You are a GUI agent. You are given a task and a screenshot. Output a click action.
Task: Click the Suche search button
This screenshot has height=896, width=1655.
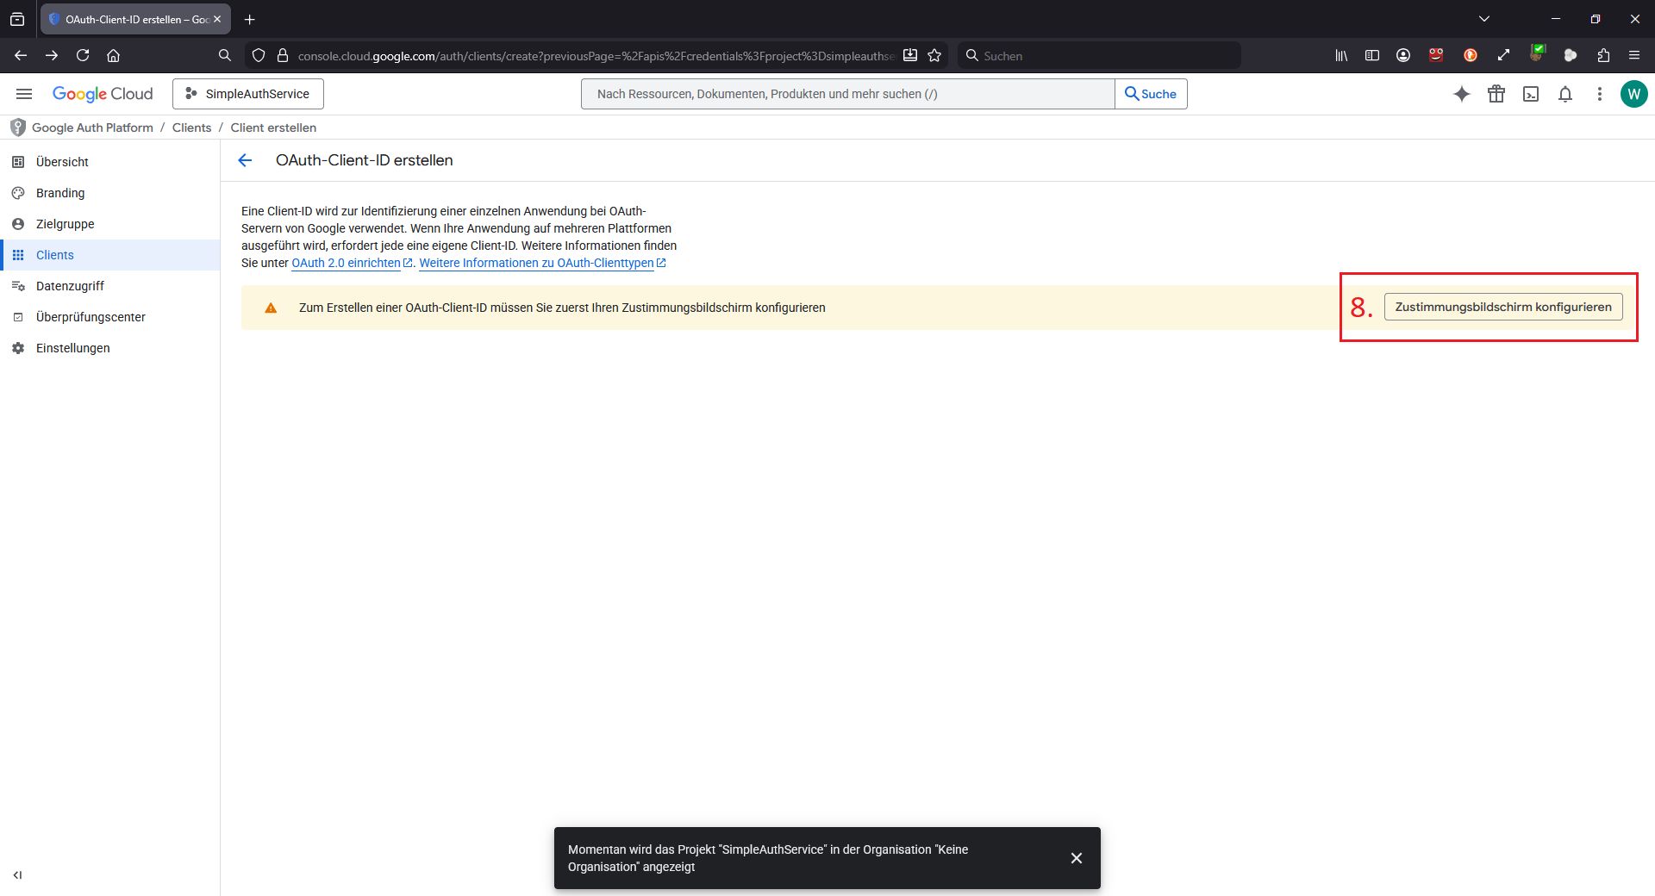[1151, 94]
